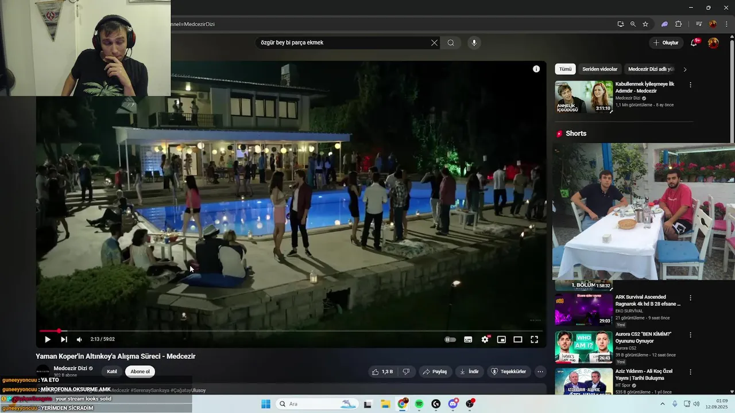Open YouTube notifications bell
The image size is (735, 413).
click(x=694, y=42)
